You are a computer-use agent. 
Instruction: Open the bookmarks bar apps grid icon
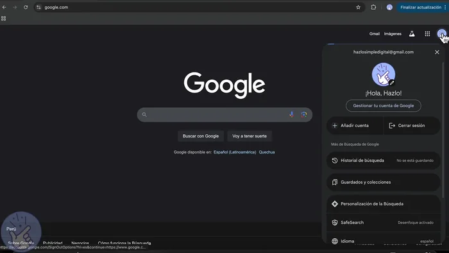click(x=3, y=19)
